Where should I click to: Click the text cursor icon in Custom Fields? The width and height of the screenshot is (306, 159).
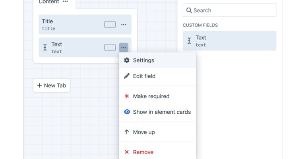point(189,41)
